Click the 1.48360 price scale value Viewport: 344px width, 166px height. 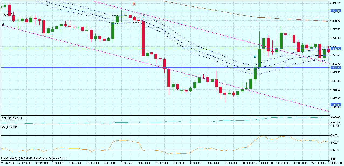pyautogui.click(x=336, y=98)
